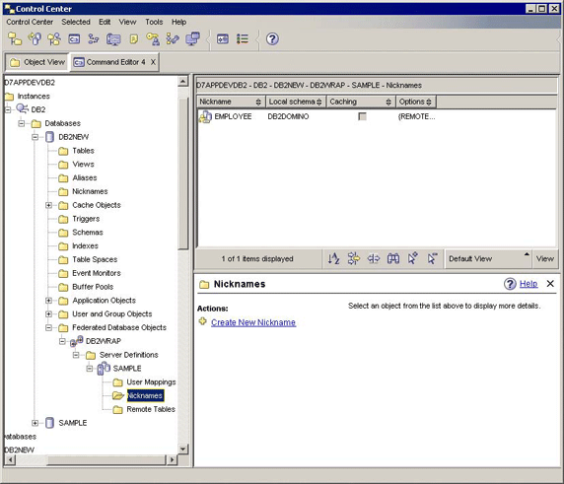Select the Buffer Pools folder
Viewport: 564px width, 484px height.
93,287
